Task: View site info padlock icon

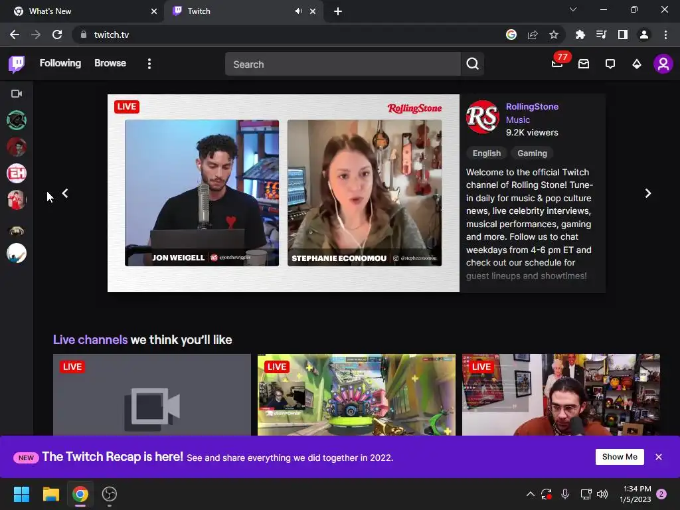Action: click(x=84, y=35)
